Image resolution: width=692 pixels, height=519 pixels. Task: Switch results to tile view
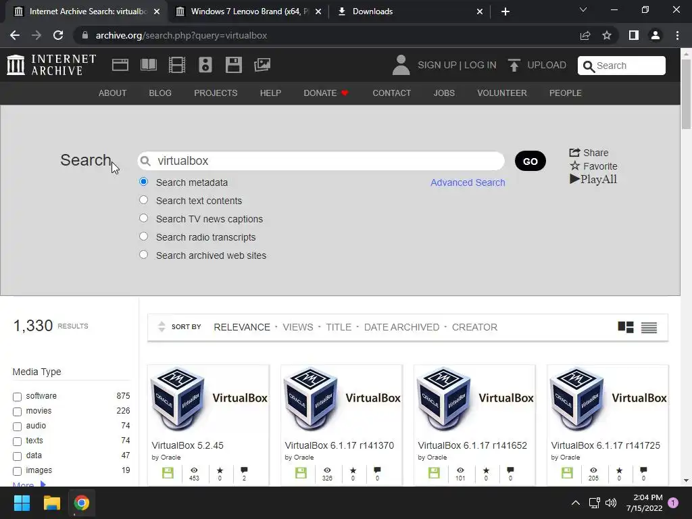click(x=625, y=327)
